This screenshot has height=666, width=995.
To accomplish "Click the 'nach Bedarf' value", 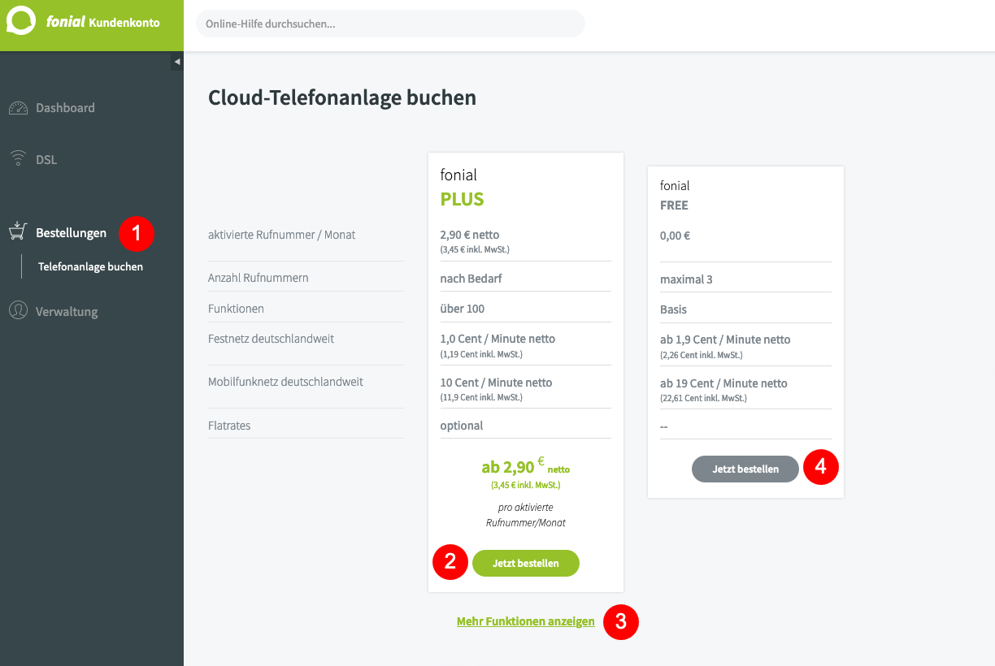I will point(471,279).
